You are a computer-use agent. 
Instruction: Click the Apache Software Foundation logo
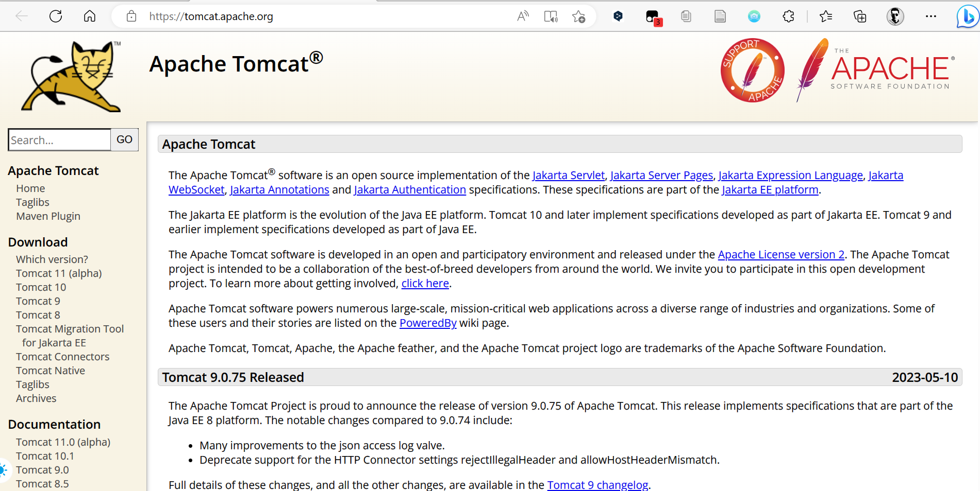[875, 71]
